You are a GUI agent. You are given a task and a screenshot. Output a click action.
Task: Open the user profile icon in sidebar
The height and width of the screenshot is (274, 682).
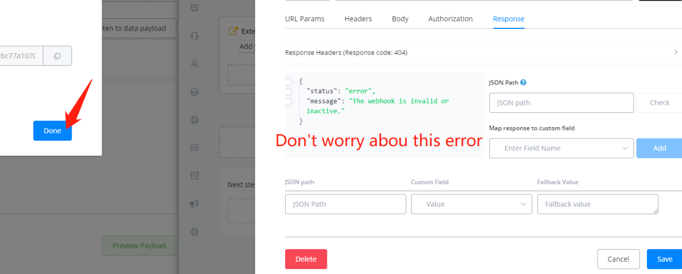pos(195,64)
